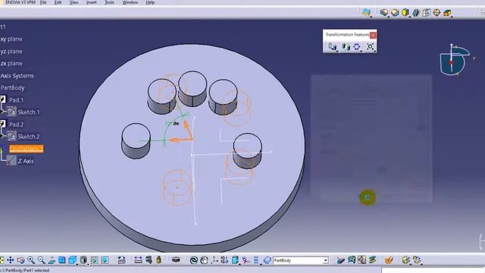This screenshot has width=485, height=273.
Task: Click the orange flame icon in bottom toolbar
Action: 389,260
